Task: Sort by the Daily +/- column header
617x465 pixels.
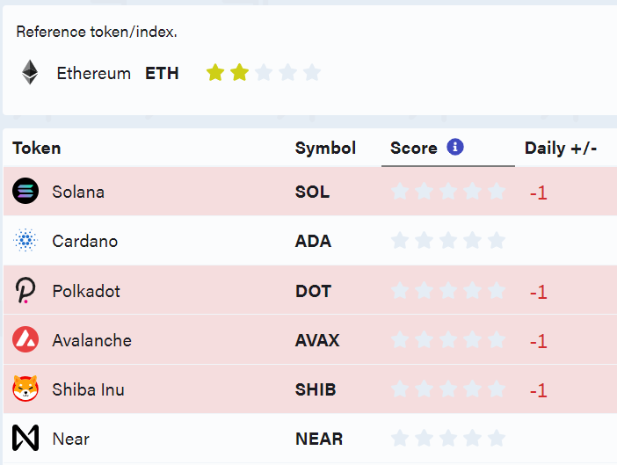Action: tap(561, 148)
